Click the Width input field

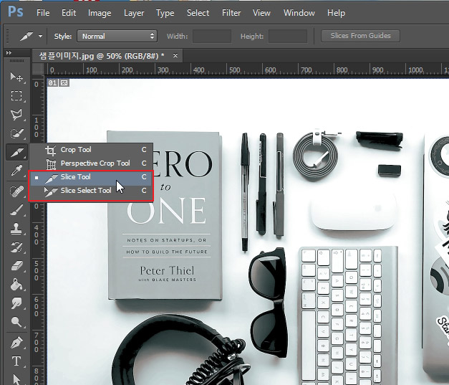point(212,36)
